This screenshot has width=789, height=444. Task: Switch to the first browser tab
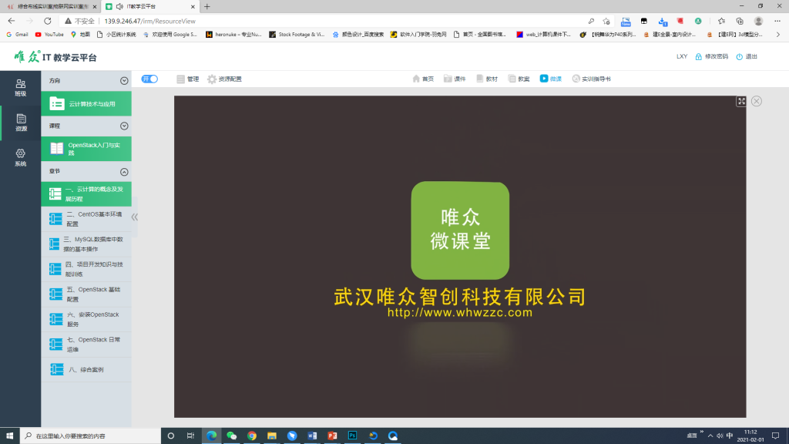point(50,6)
